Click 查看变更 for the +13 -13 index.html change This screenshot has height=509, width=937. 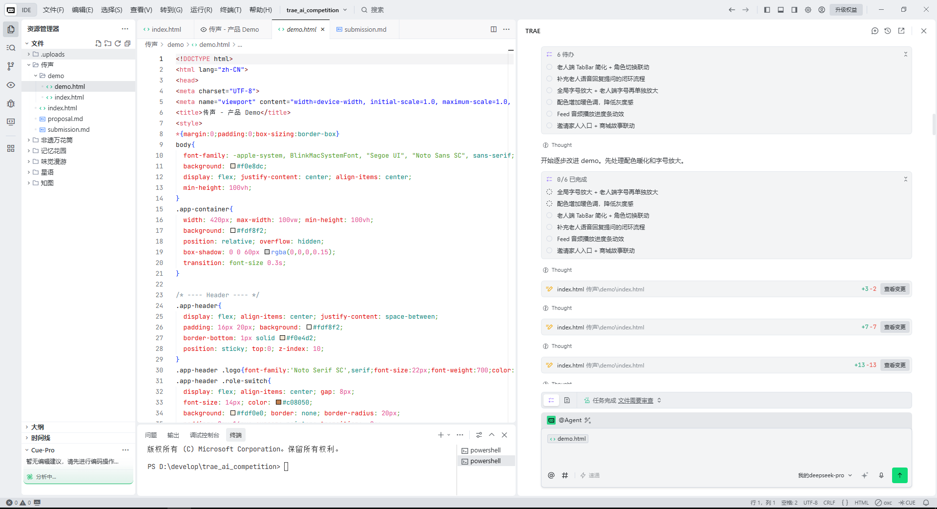[x=895, y=365]
